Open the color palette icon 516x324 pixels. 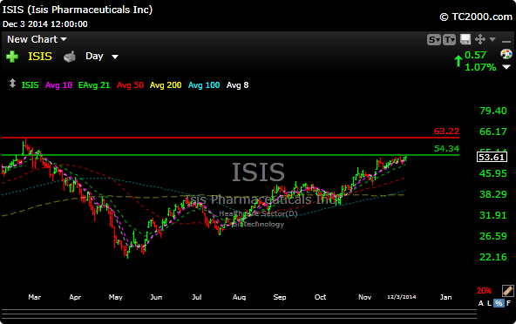pos(506,54)
